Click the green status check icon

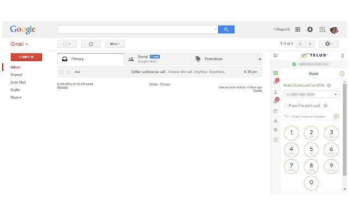pyautogui.click(x=294, y=64)
